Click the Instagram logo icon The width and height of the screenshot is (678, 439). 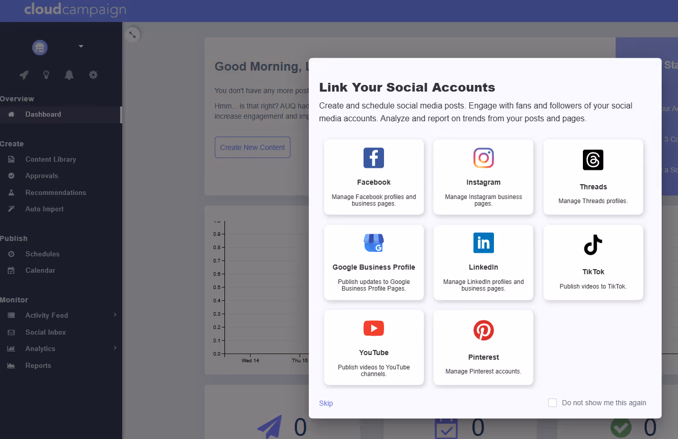click(483, 158)
